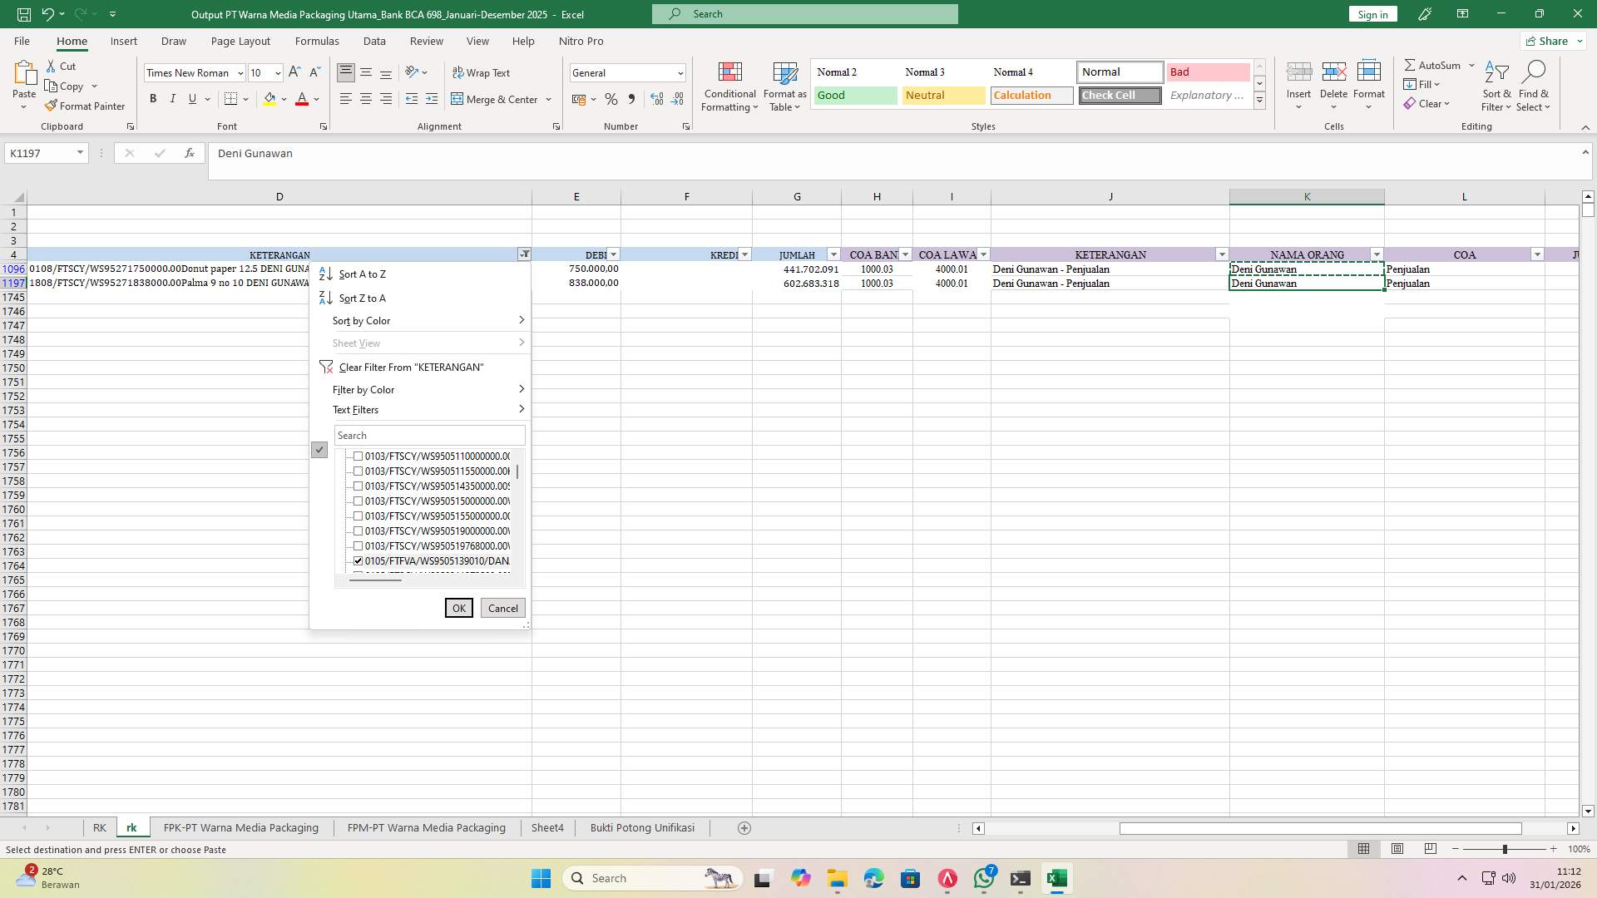Enable Wrap Text for selected cells

[x=482, y=72]
